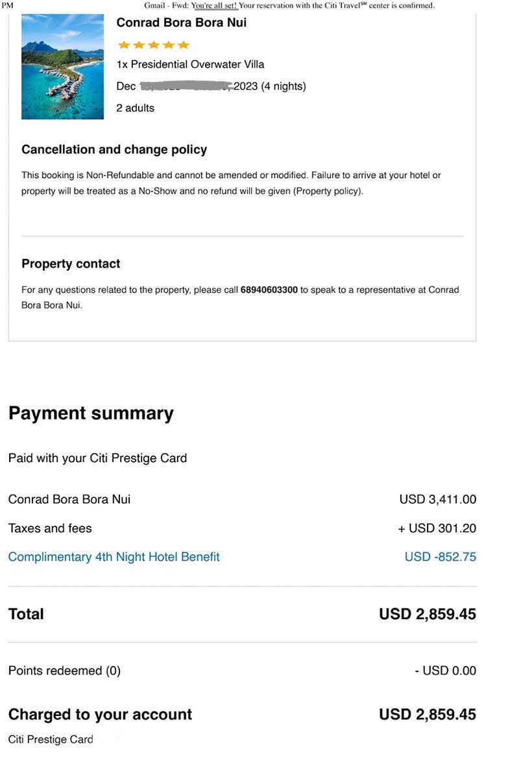Image resolution: width=519 pixels, height=779 pixels.
Task: Click the underlined "You're all set!" header text
Action: pos(214,6)
